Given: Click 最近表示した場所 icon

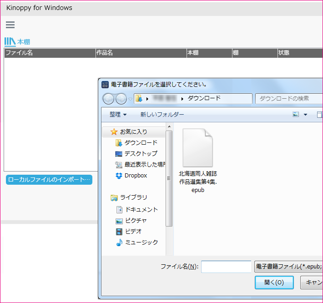Looking at the screenshot, I should (x=119, y=165).
